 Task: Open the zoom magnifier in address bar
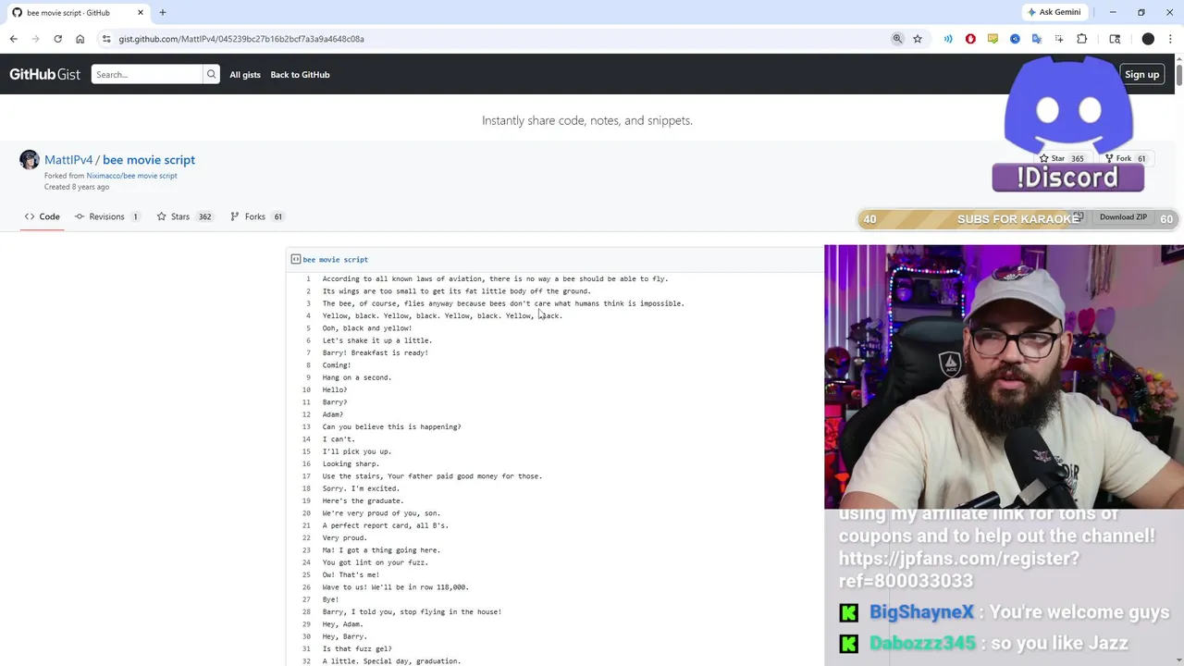tap(897, 39)
